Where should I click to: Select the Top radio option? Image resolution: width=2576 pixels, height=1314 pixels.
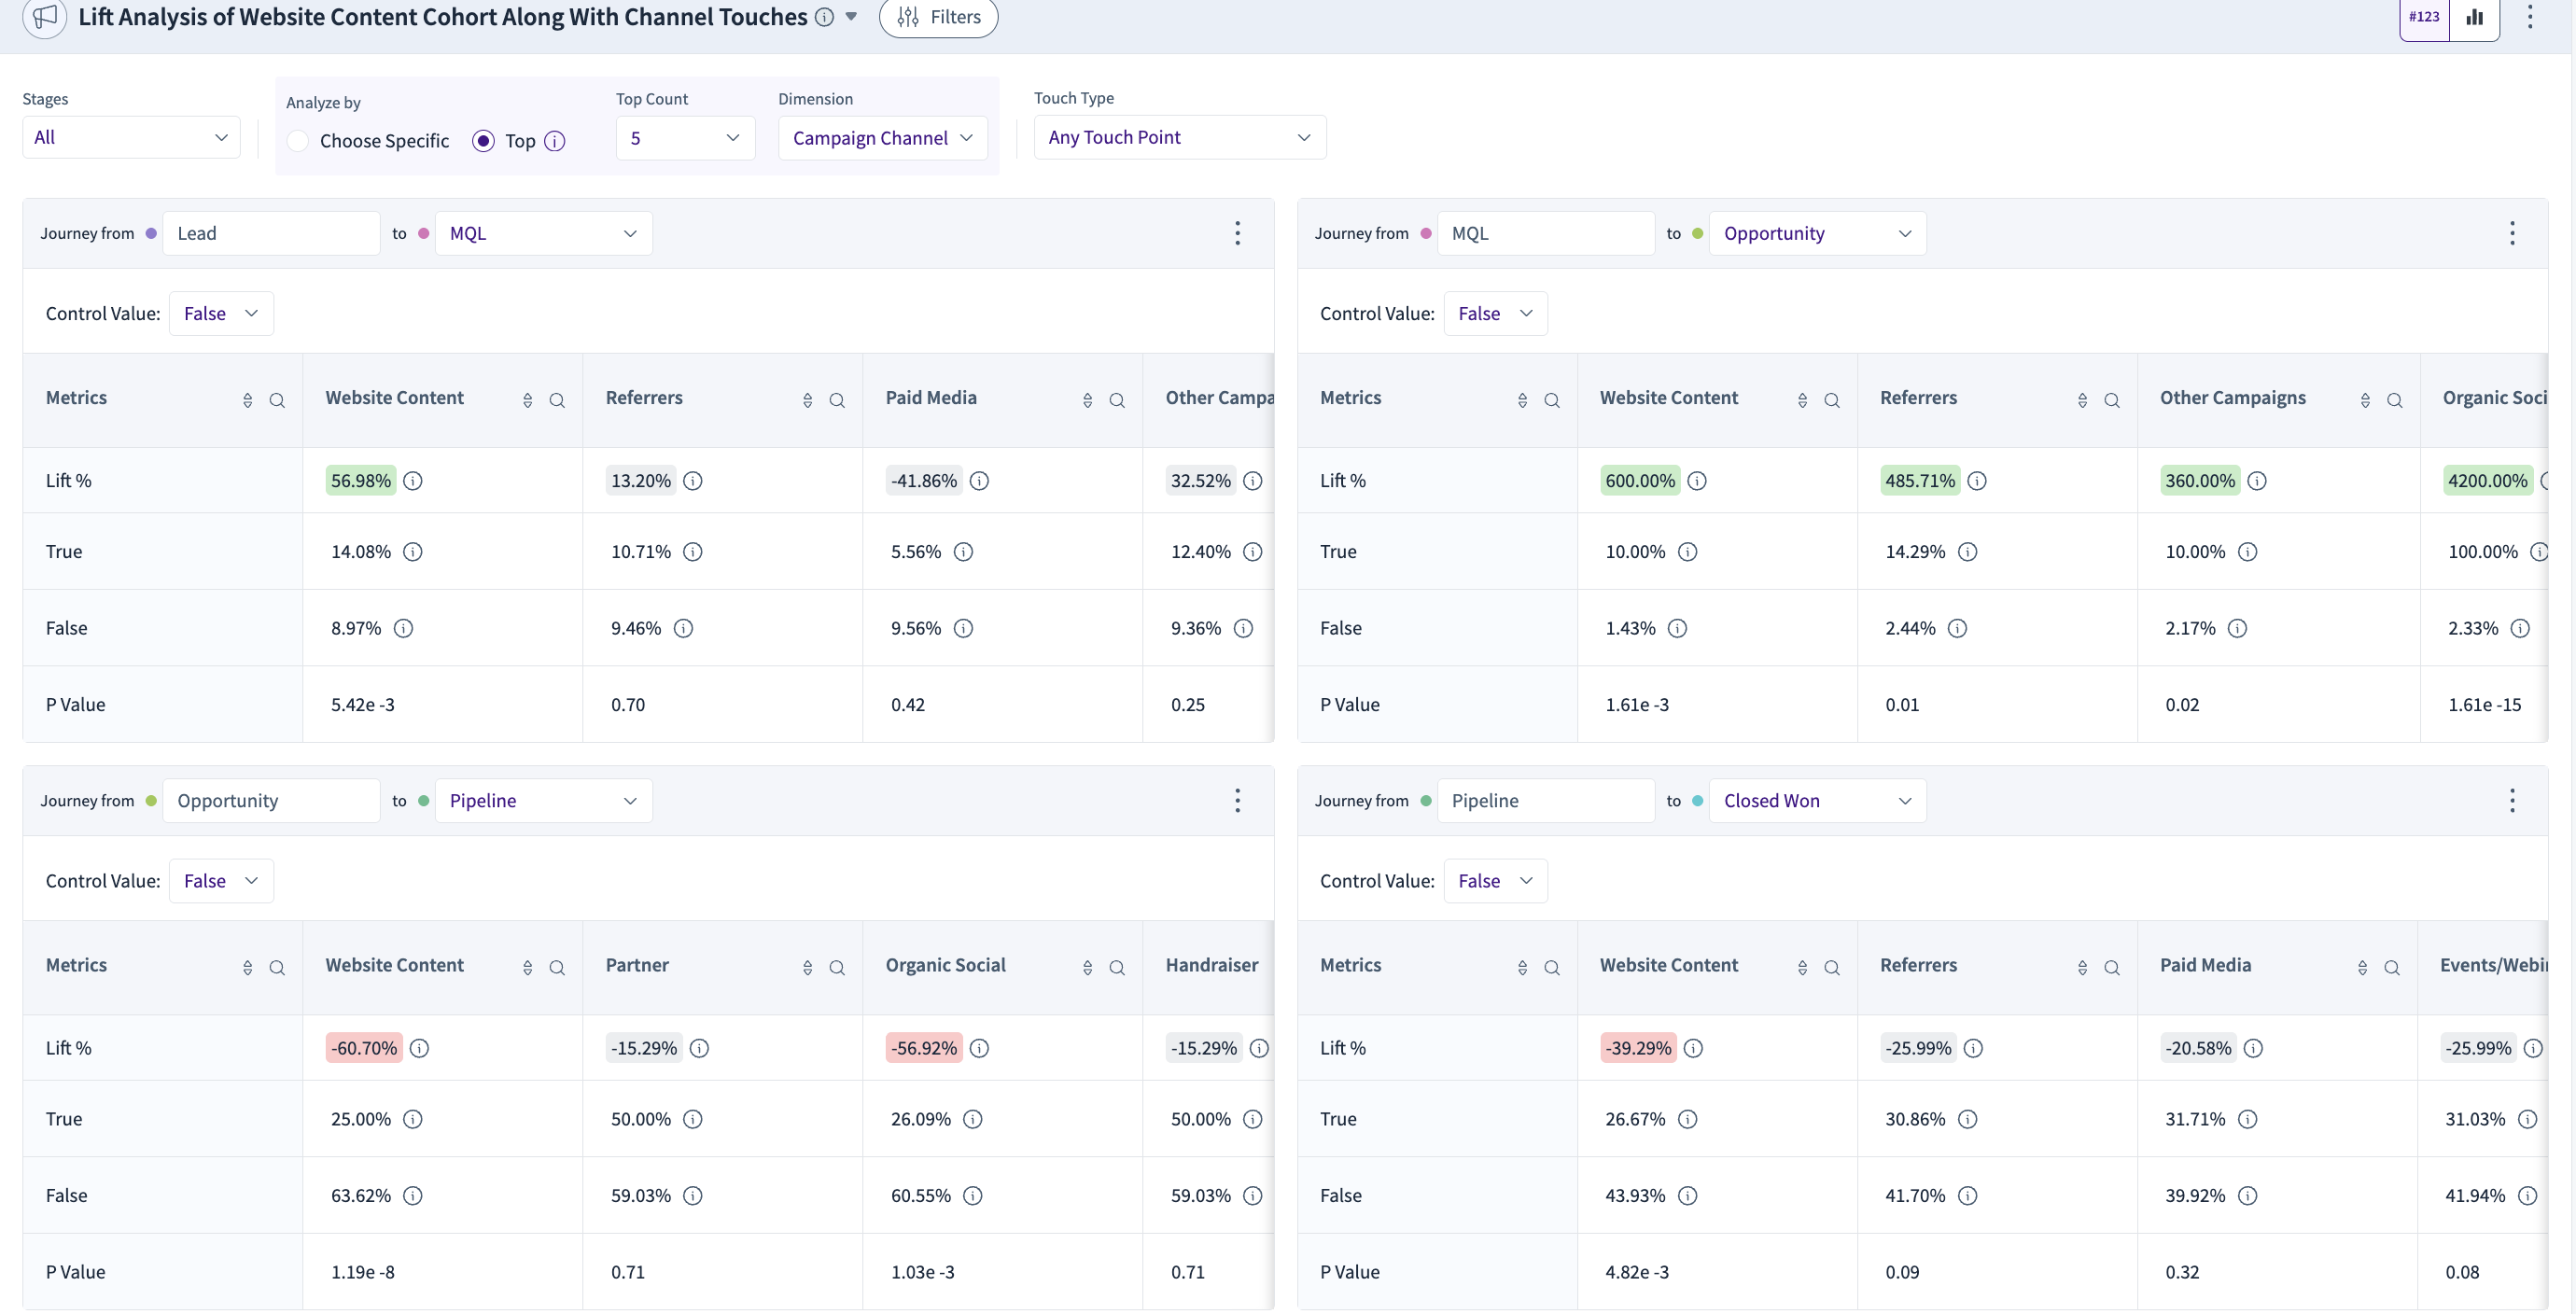[483, 141]
